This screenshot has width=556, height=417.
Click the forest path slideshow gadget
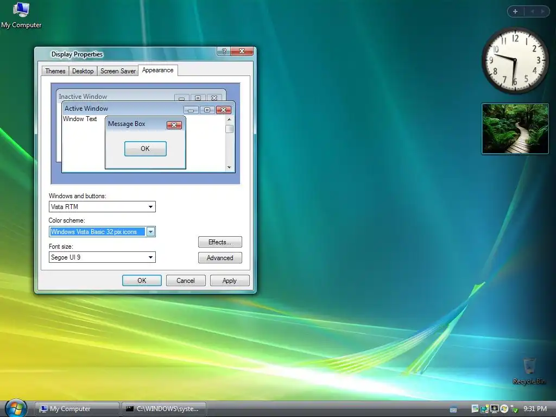tap(515, 129)
